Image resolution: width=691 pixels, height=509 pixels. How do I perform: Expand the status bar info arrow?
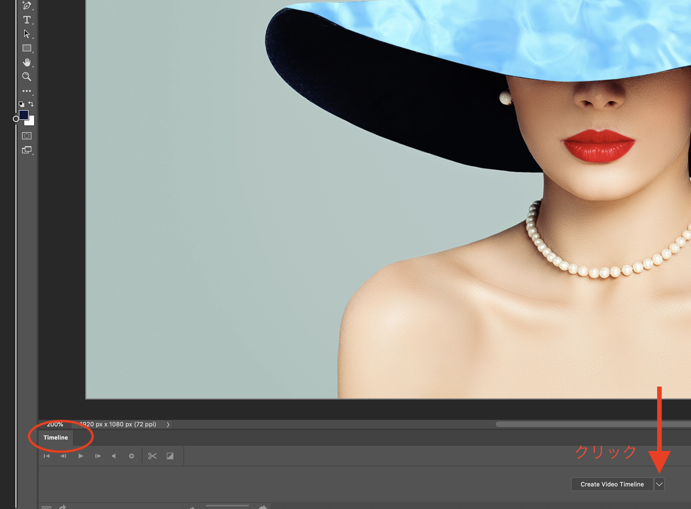pyautogui.click(x=168, y=424)
